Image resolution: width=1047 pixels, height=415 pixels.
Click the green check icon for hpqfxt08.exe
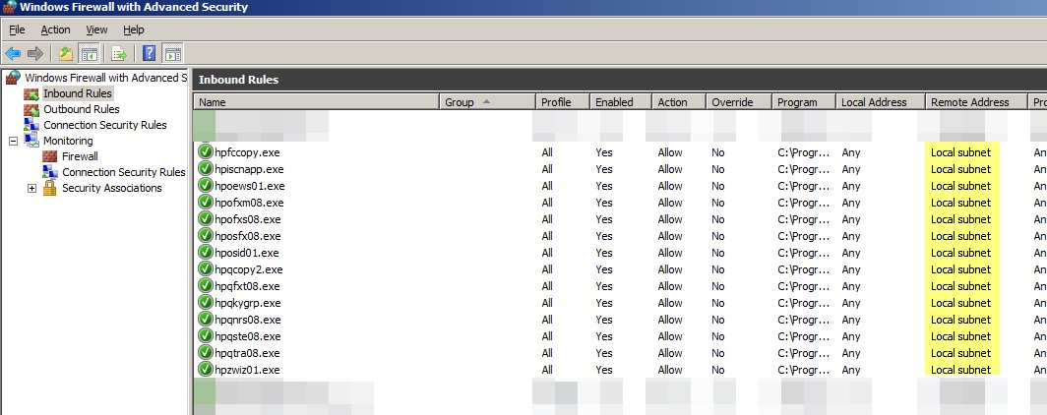click(x=206, y=285)
